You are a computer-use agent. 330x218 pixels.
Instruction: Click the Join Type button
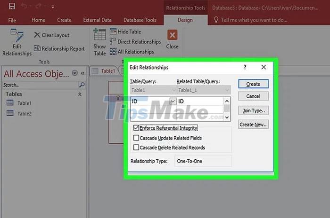coord(253,110)
